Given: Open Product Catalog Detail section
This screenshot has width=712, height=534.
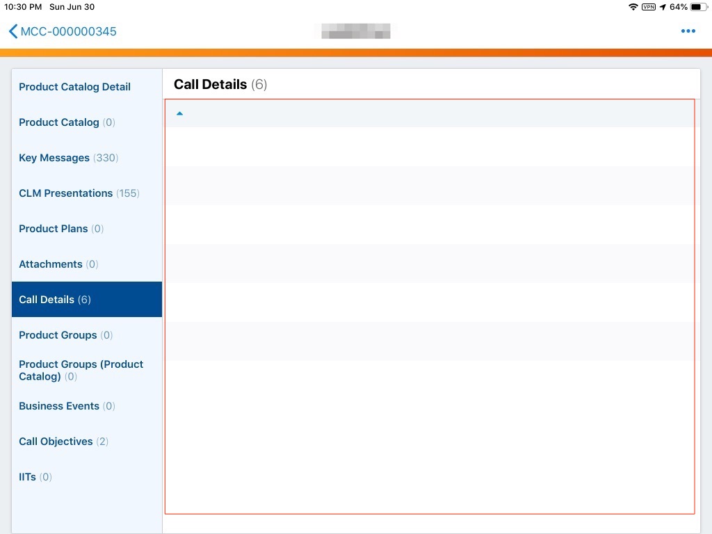Looking at the screenshot, I should tap(74, 87).
